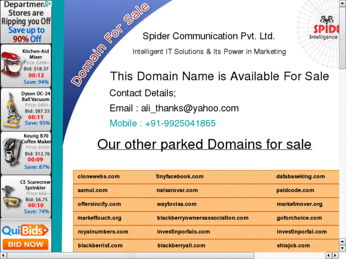Select waytovisa.com domain
This screenshot has height=259, width=346.
(x=177, y=204)
